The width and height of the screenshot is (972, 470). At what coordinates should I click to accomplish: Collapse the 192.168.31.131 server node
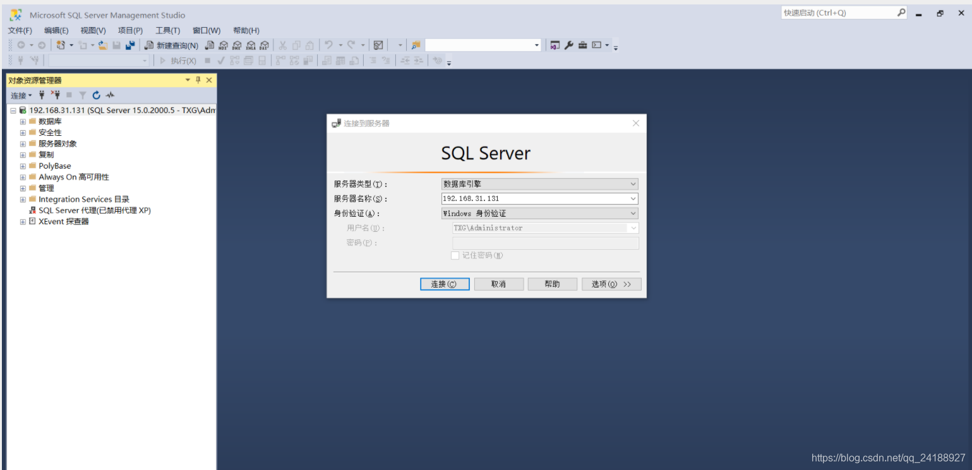coord(13,111)
